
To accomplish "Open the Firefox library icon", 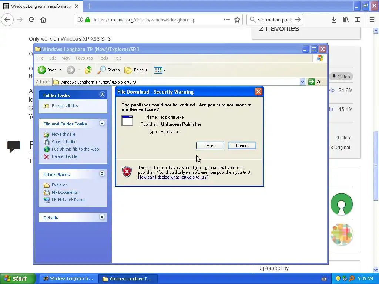I will [x=346, y=20].
